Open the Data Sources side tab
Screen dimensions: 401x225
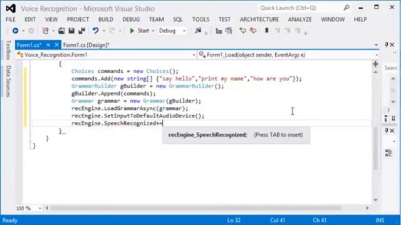(8, 81)
